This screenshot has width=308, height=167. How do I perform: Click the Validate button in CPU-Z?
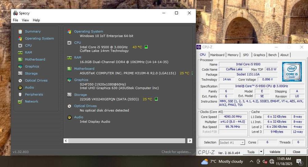click(275, 152)
